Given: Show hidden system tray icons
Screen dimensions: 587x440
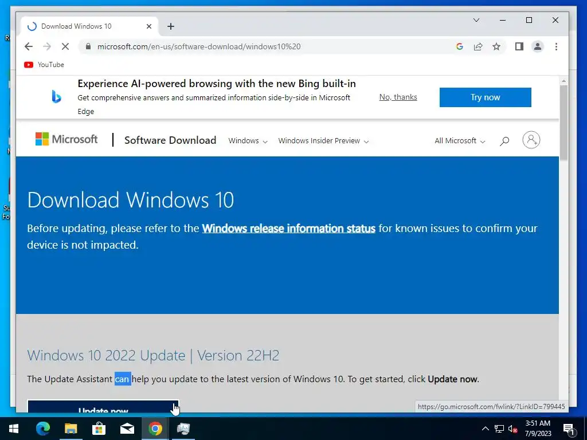Looking at the screenshot, I should coord(485,429).
